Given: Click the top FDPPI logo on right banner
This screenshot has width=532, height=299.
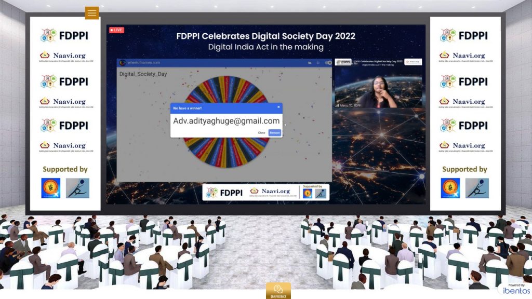Looking at the screenshot, I should [464, 36].
